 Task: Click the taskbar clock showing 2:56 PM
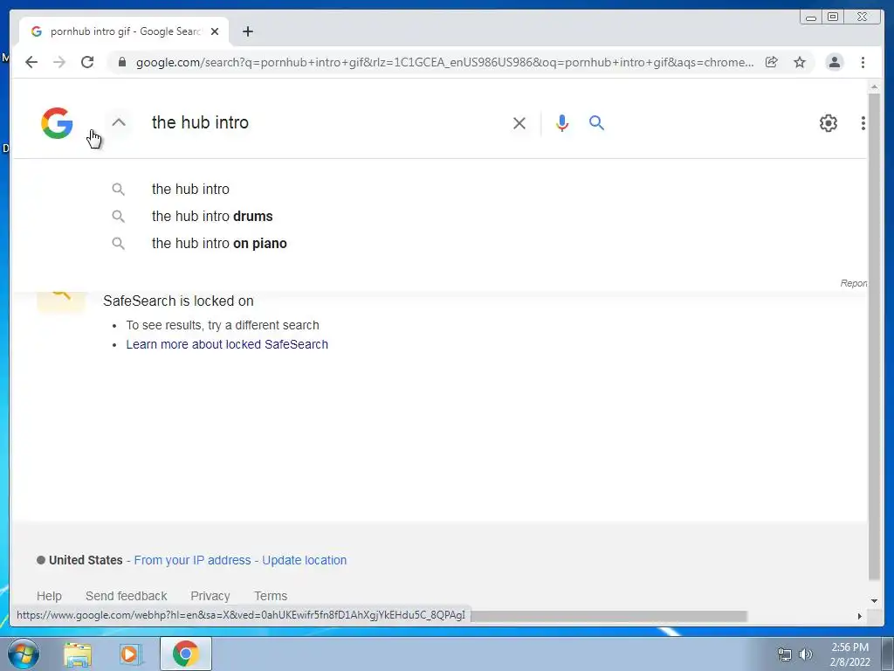849,654
